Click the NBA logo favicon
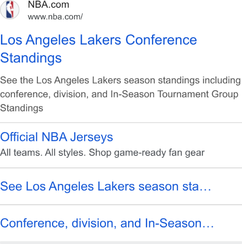The width and height of the screenshot is (242, 244). tap(10, 10)
